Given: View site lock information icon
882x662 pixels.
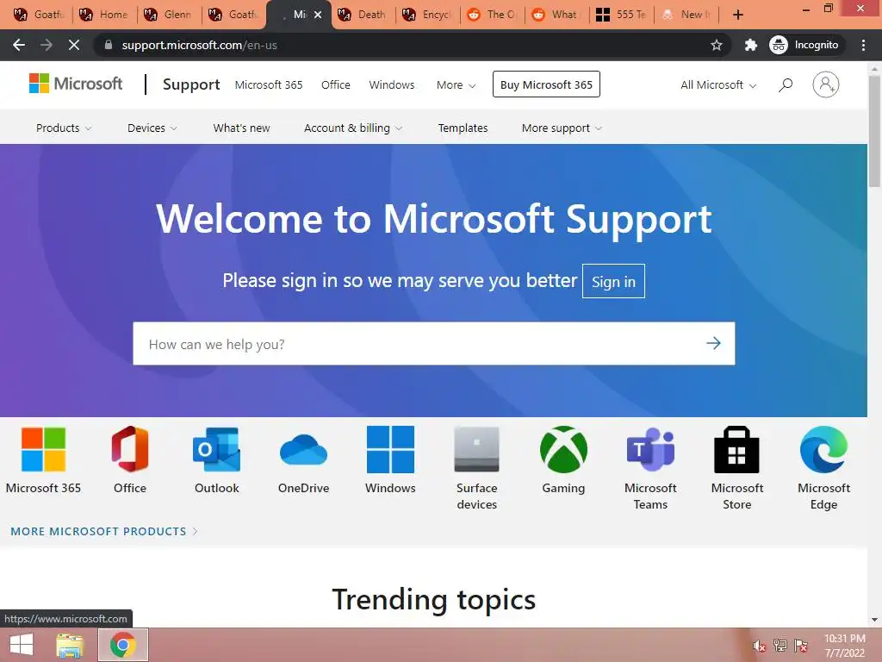Looking at the screenshot, I should click(109, 45).
